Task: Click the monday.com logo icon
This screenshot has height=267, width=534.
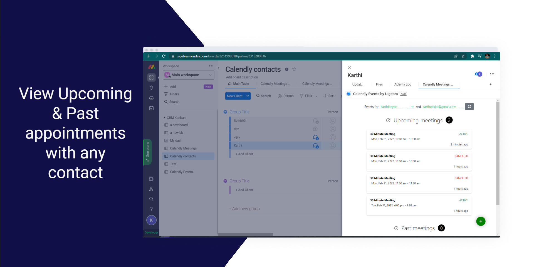Action: [152, 67]
